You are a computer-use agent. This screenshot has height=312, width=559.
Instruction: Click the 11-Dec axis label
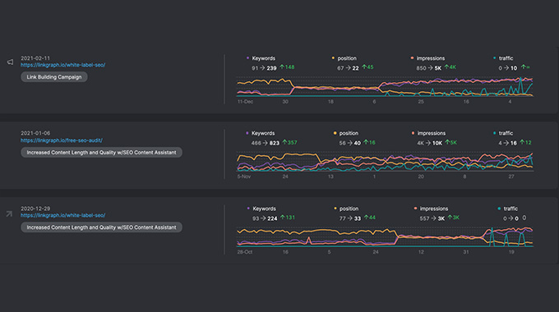point(245,102)
